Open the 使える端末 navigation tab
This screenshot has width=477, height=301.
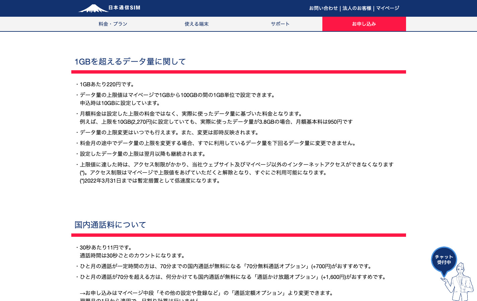[196, 24]
